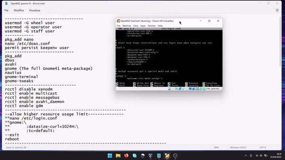This screenshot has width=285, height=160.
Task: Click VirtualBox hard disk activity status icon
Action: pos(170,89)
